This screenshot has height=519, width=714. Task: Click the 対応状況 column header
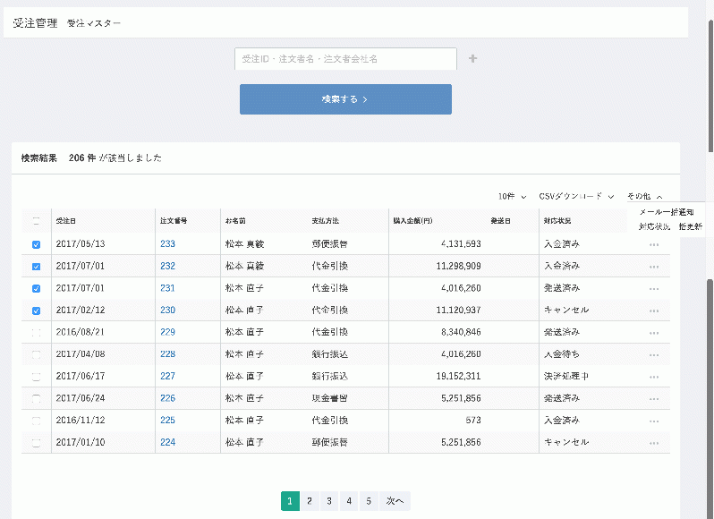point(557,221)
